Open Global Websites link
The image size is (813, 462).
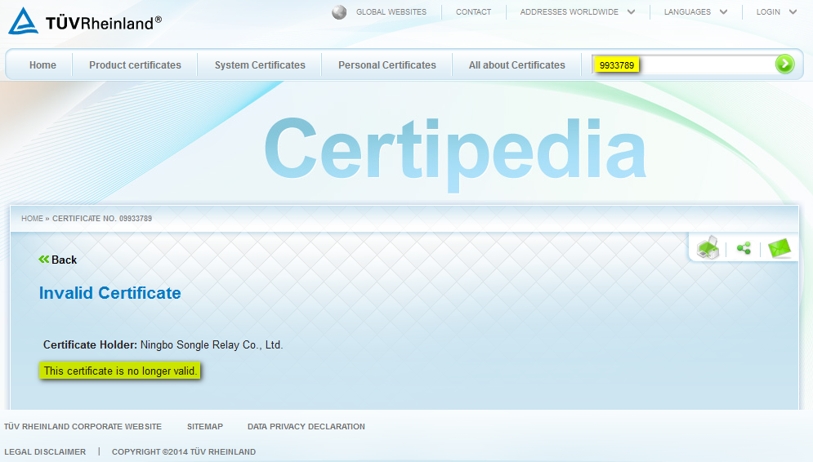coord(391,12)
